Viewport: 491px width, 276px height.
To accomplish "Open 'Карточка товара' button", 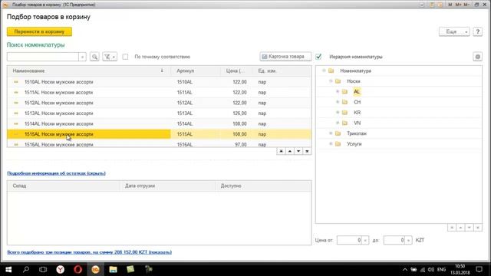I will tap(285, 57).
